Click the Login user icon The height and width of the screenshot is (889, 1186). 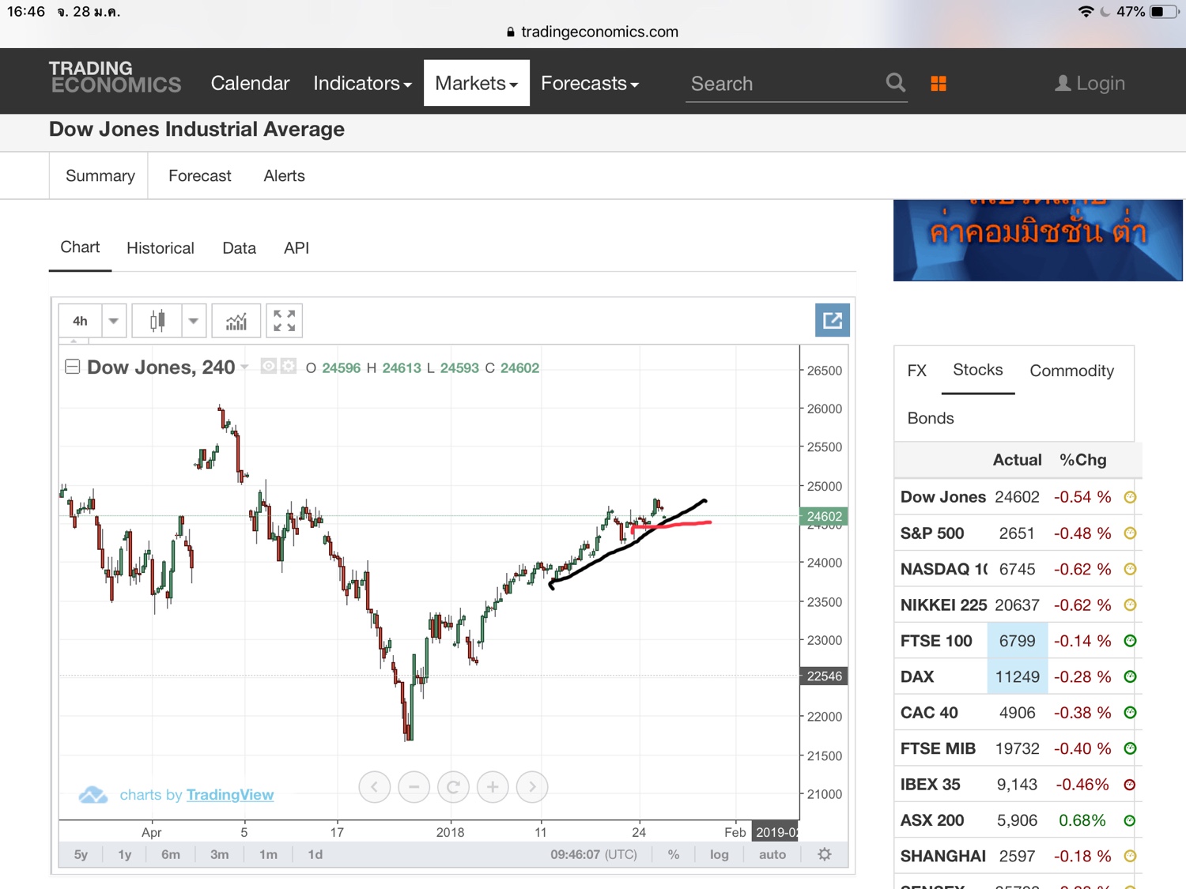pos(1063,83)
